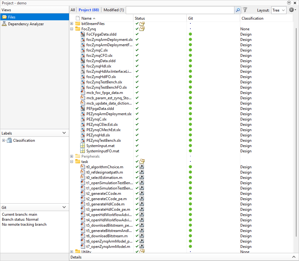299x261 pixels.
Task: Switch to the Project (88) tab
Action: pos(89,10)
